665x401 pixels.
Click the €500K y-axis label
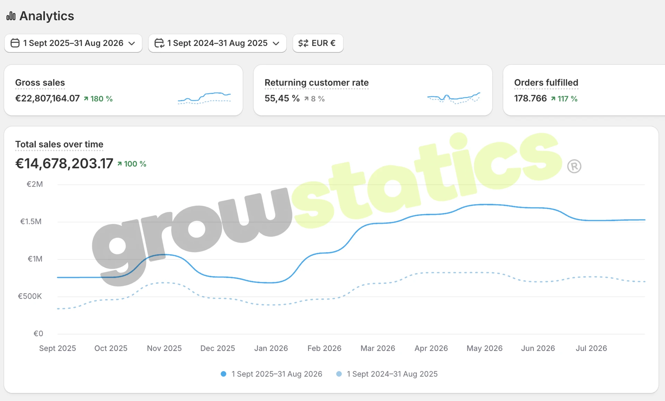coord(30,296)
